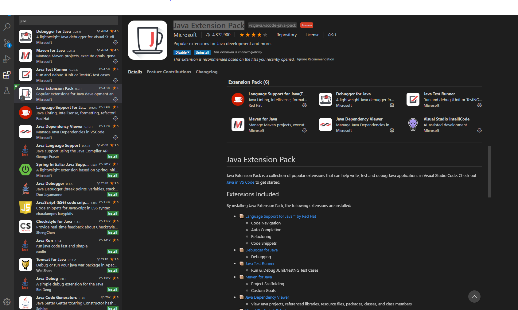This screenshot has width=518, height=310.
Task: Open the Extensions view icon
Action: tap(7, 75)
